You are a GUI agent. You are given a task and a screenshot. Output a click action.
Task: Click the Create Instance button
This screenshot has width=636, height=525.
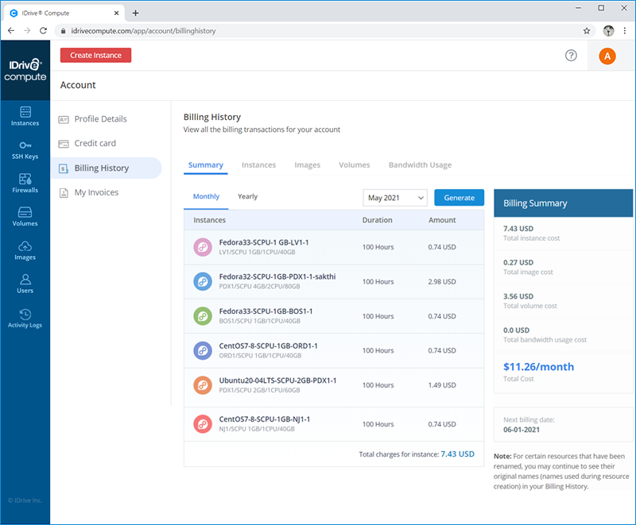click(95, 55)
